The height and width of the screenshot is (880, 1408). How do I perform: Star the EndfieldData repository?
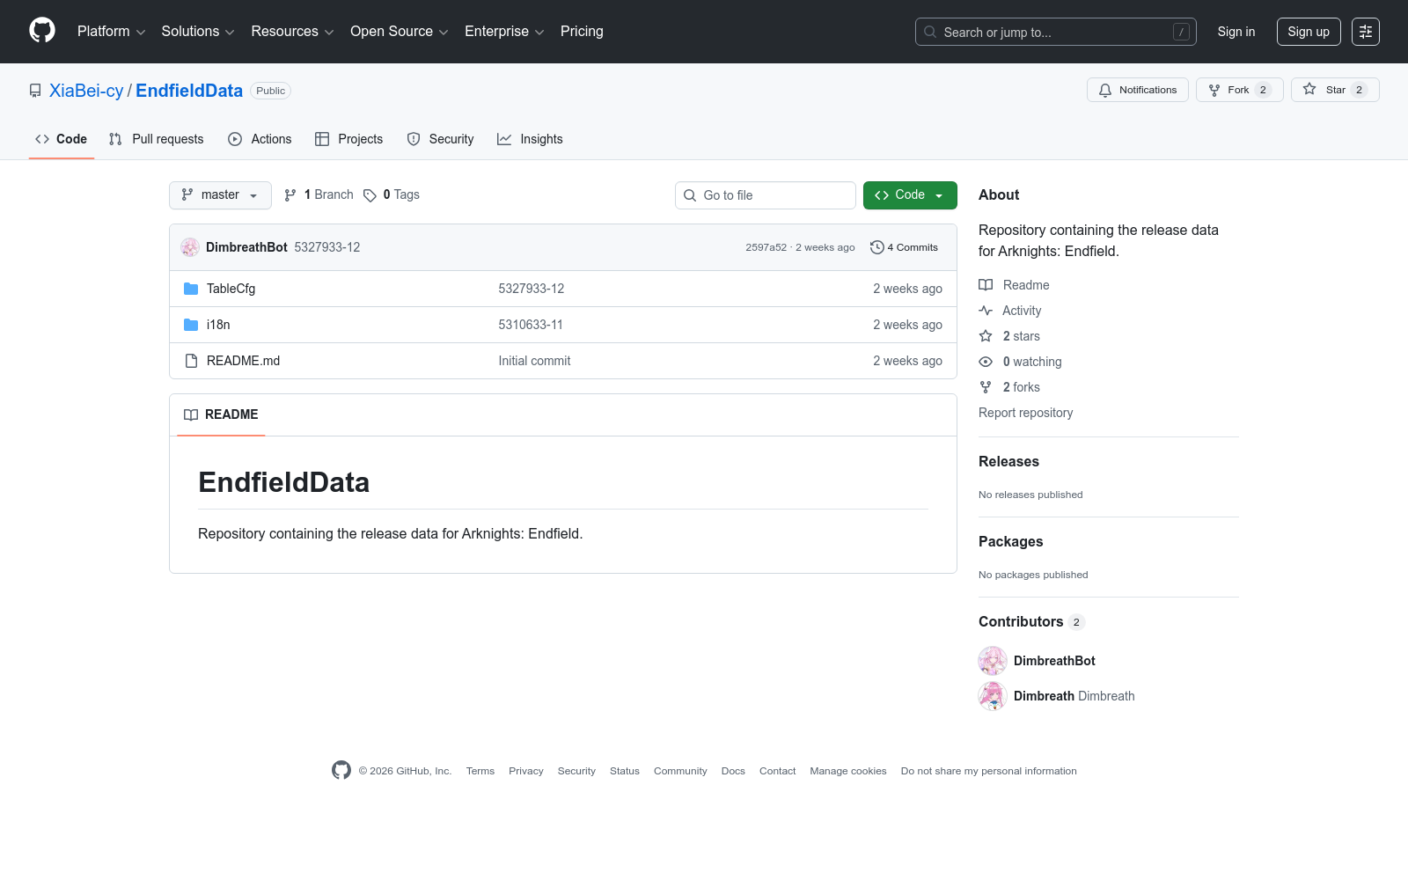[x=1335, y=90]
